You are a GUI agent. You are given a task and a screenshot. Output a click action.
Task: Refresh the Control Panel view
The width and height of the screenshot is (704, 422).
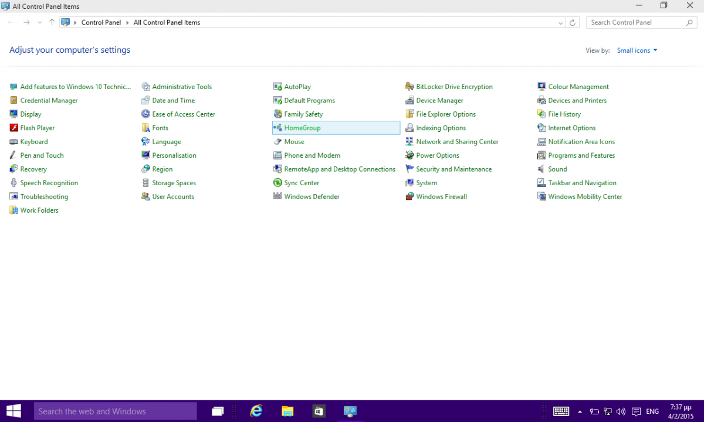pyautogui.click(x=573, y=22)
